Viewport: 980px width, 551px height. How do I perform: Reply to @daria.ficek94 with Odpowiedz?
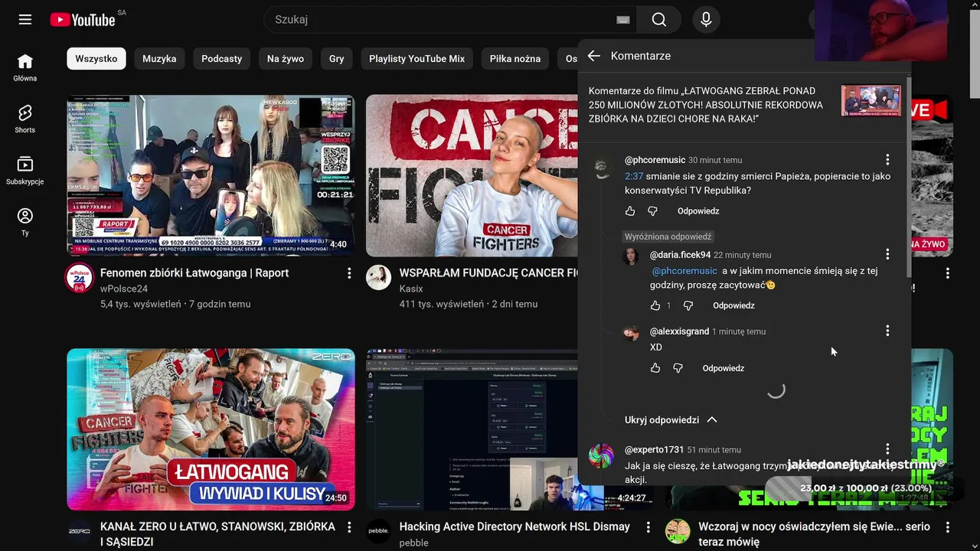tap(734, 305)
